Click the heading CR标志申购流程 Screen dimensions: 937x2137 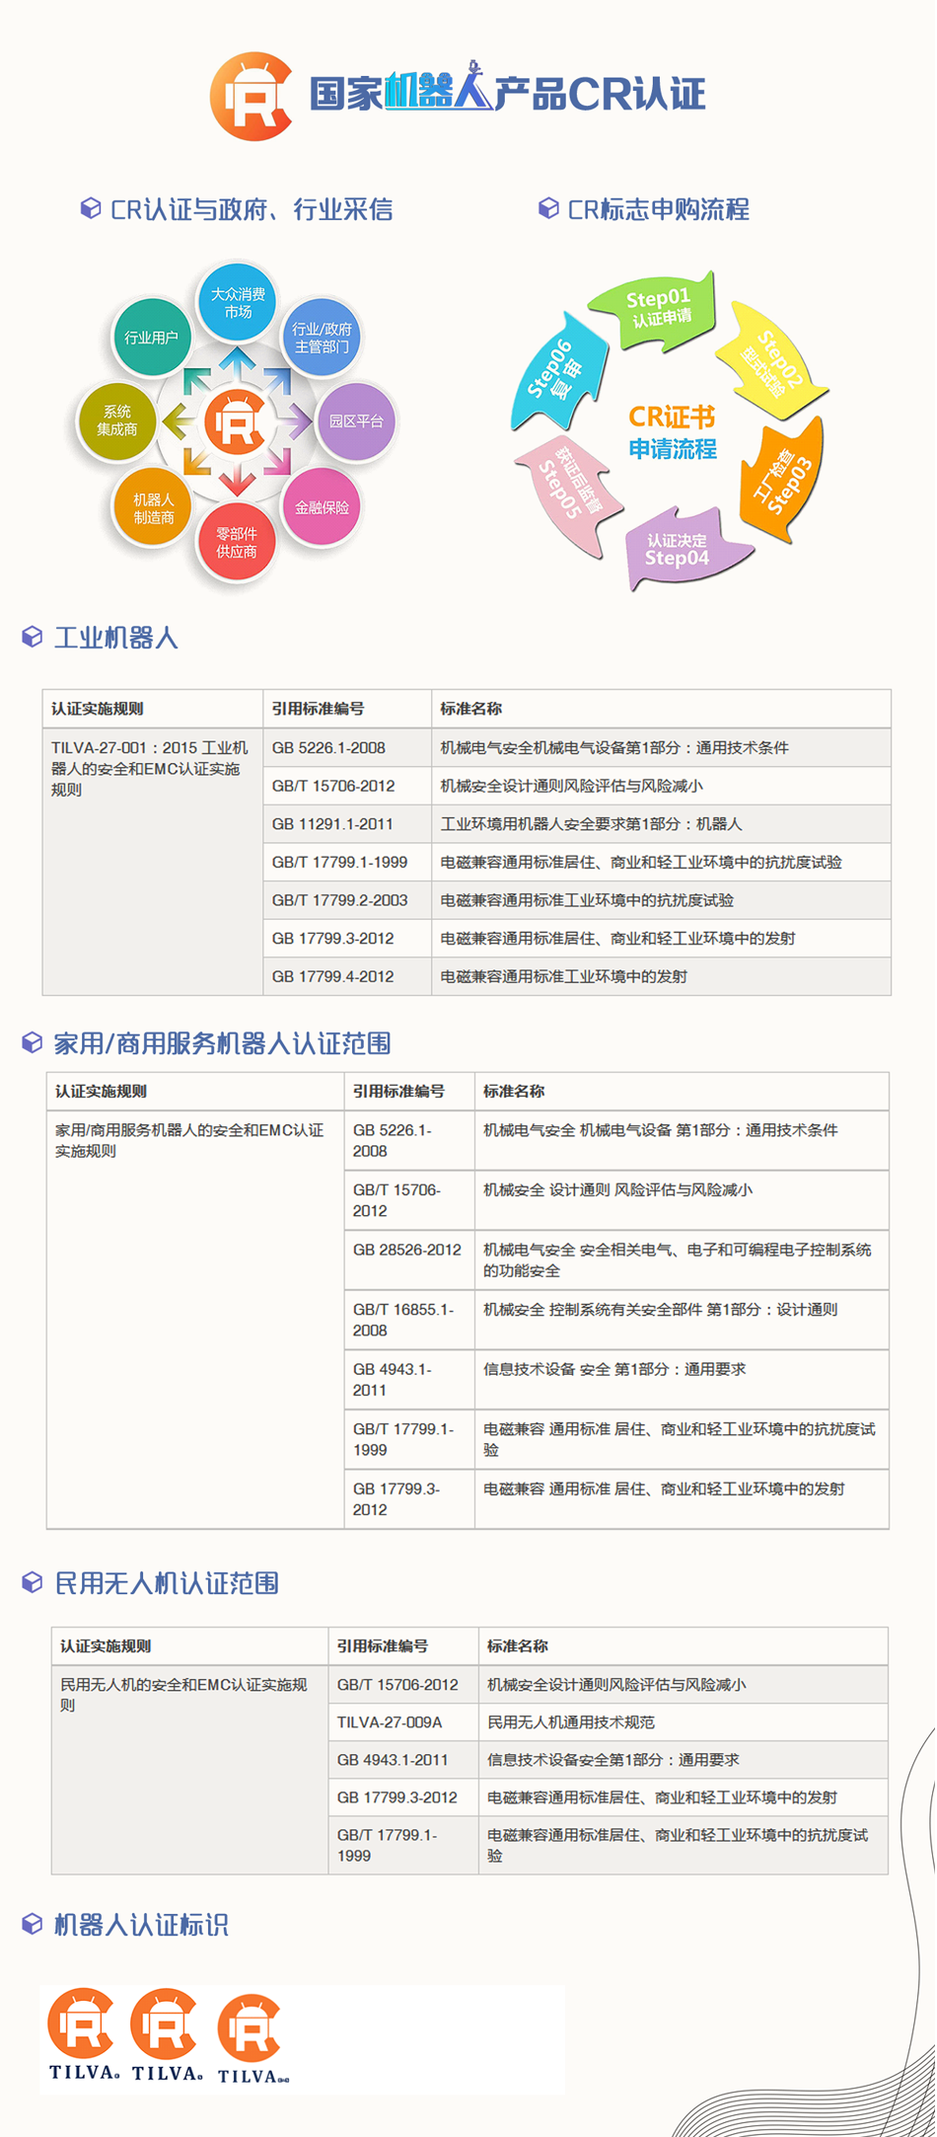(x=658, y=209)
